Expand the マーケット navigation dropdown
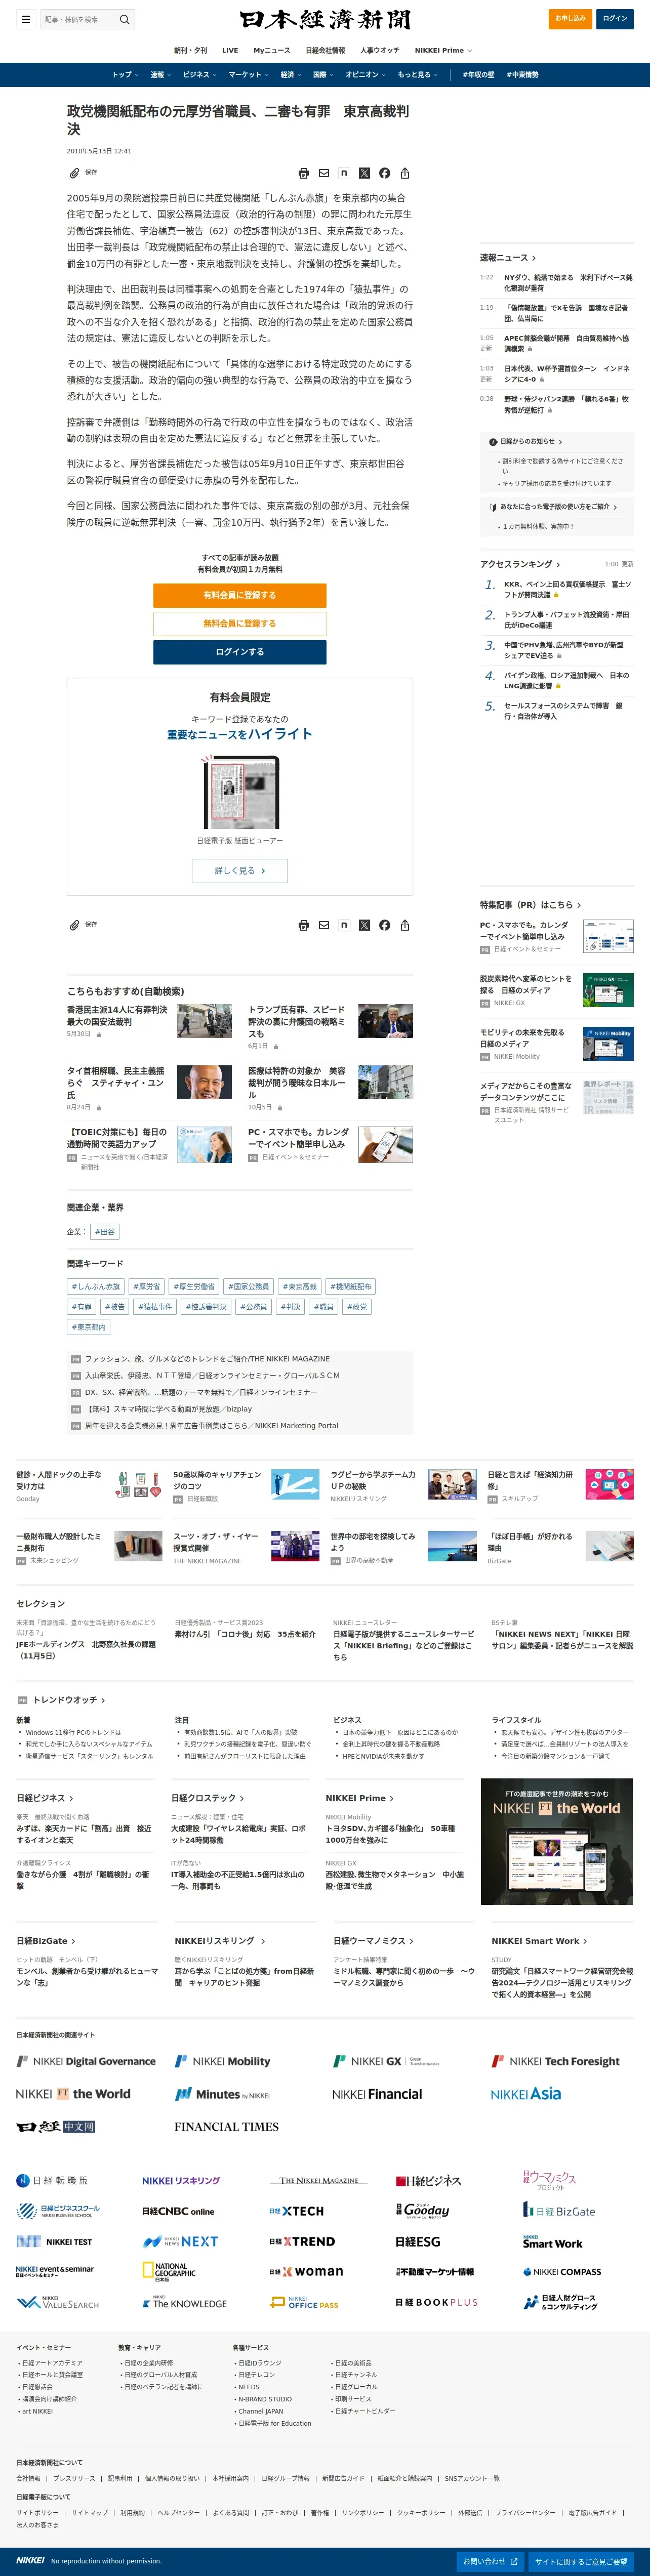The height and width of the screenshot is (2576, 650). point(248,75)
